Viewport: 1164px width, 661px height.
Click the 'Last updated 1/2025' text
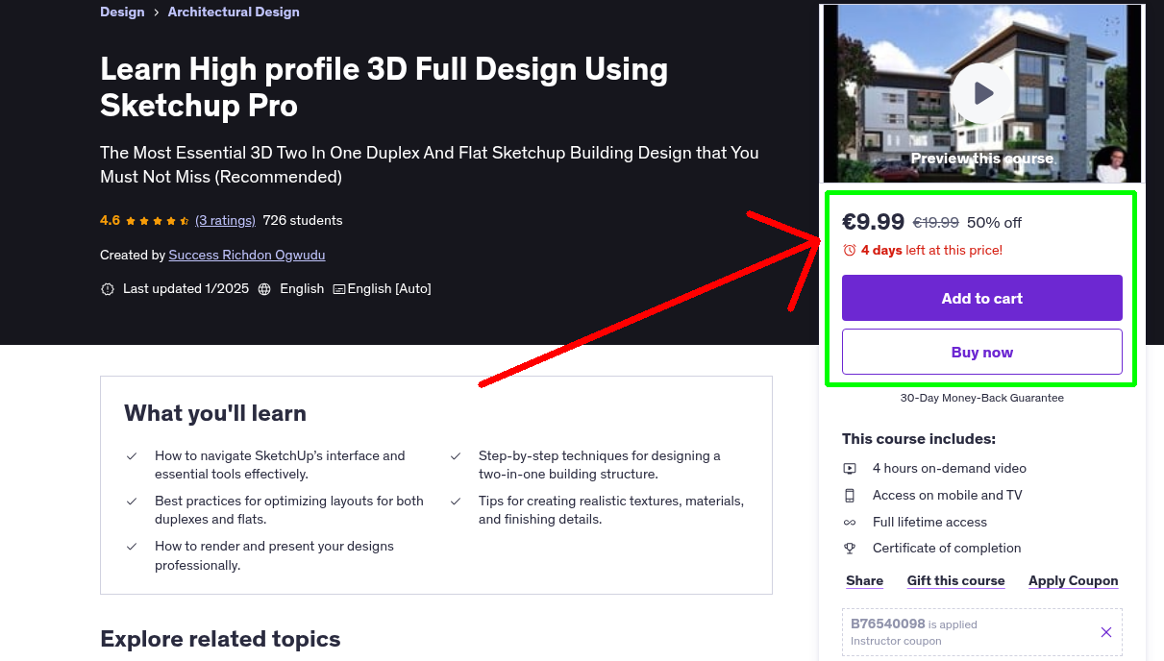click(x=186, y=288)
